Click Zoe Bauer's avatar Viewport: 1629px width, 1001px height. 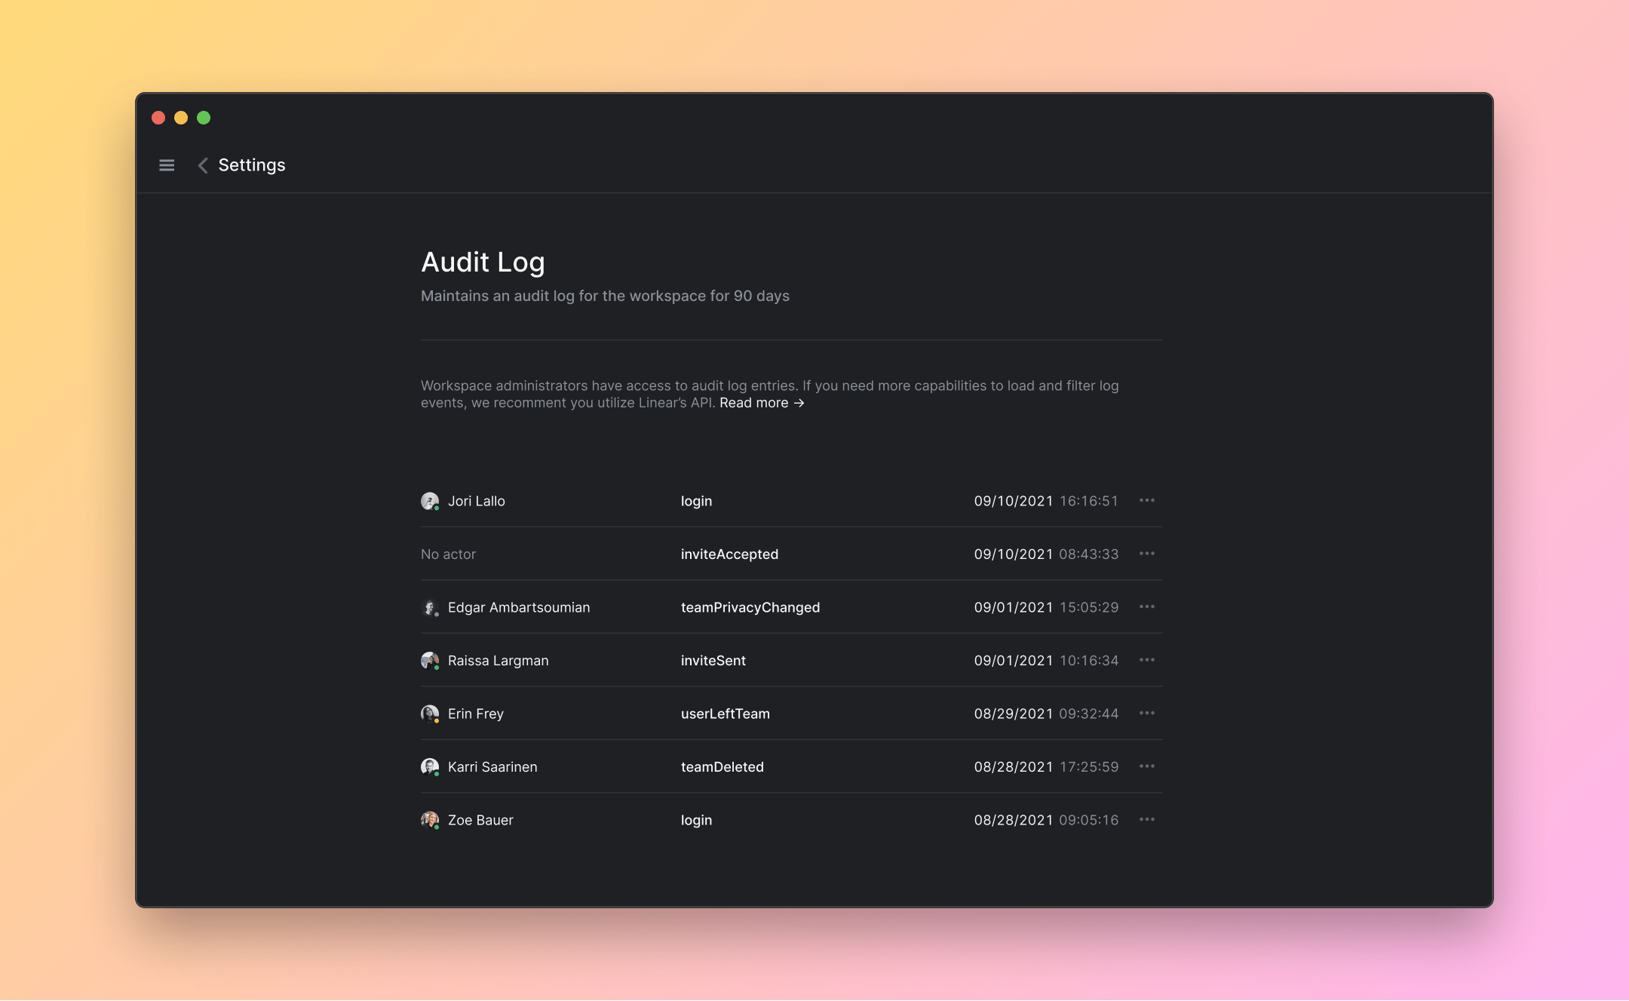pos(430,820)
